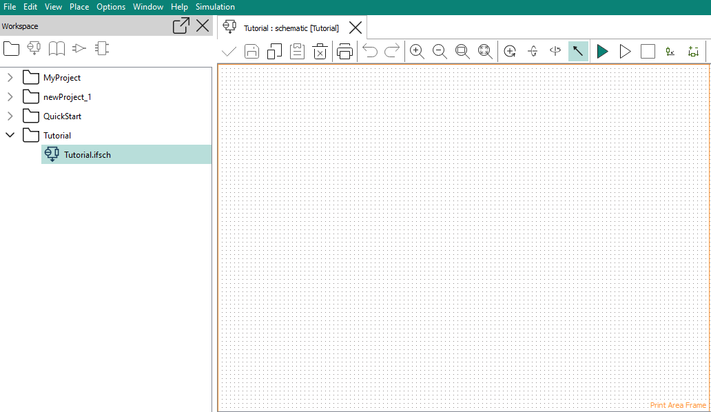Open the Simulation menu

pyautogui.click(x=215, y=7)
